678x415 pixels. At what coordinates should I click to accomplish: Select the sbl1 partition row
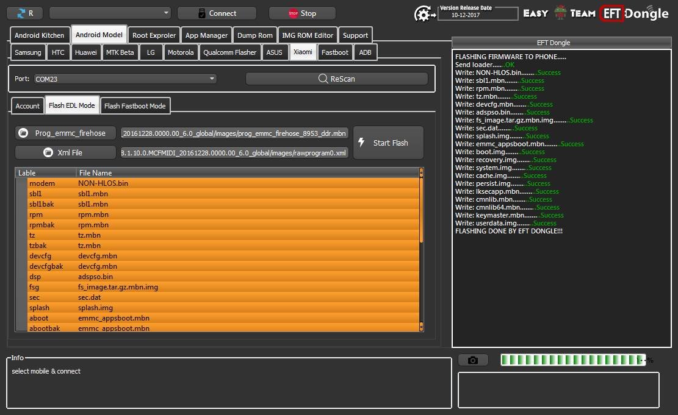223,193
